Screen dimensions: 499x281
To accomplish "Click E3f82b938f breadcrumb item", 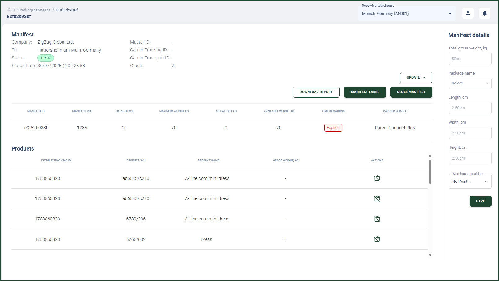I will (x=67, y=10).
